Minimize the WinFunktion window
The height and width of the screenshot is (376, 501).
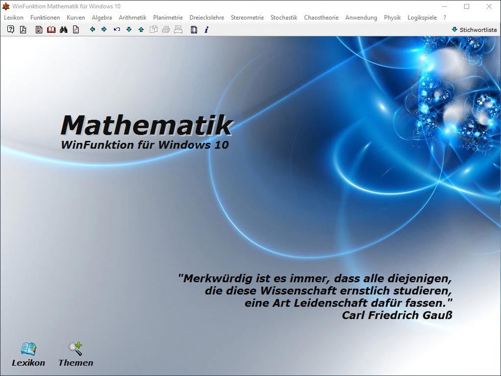445,6
